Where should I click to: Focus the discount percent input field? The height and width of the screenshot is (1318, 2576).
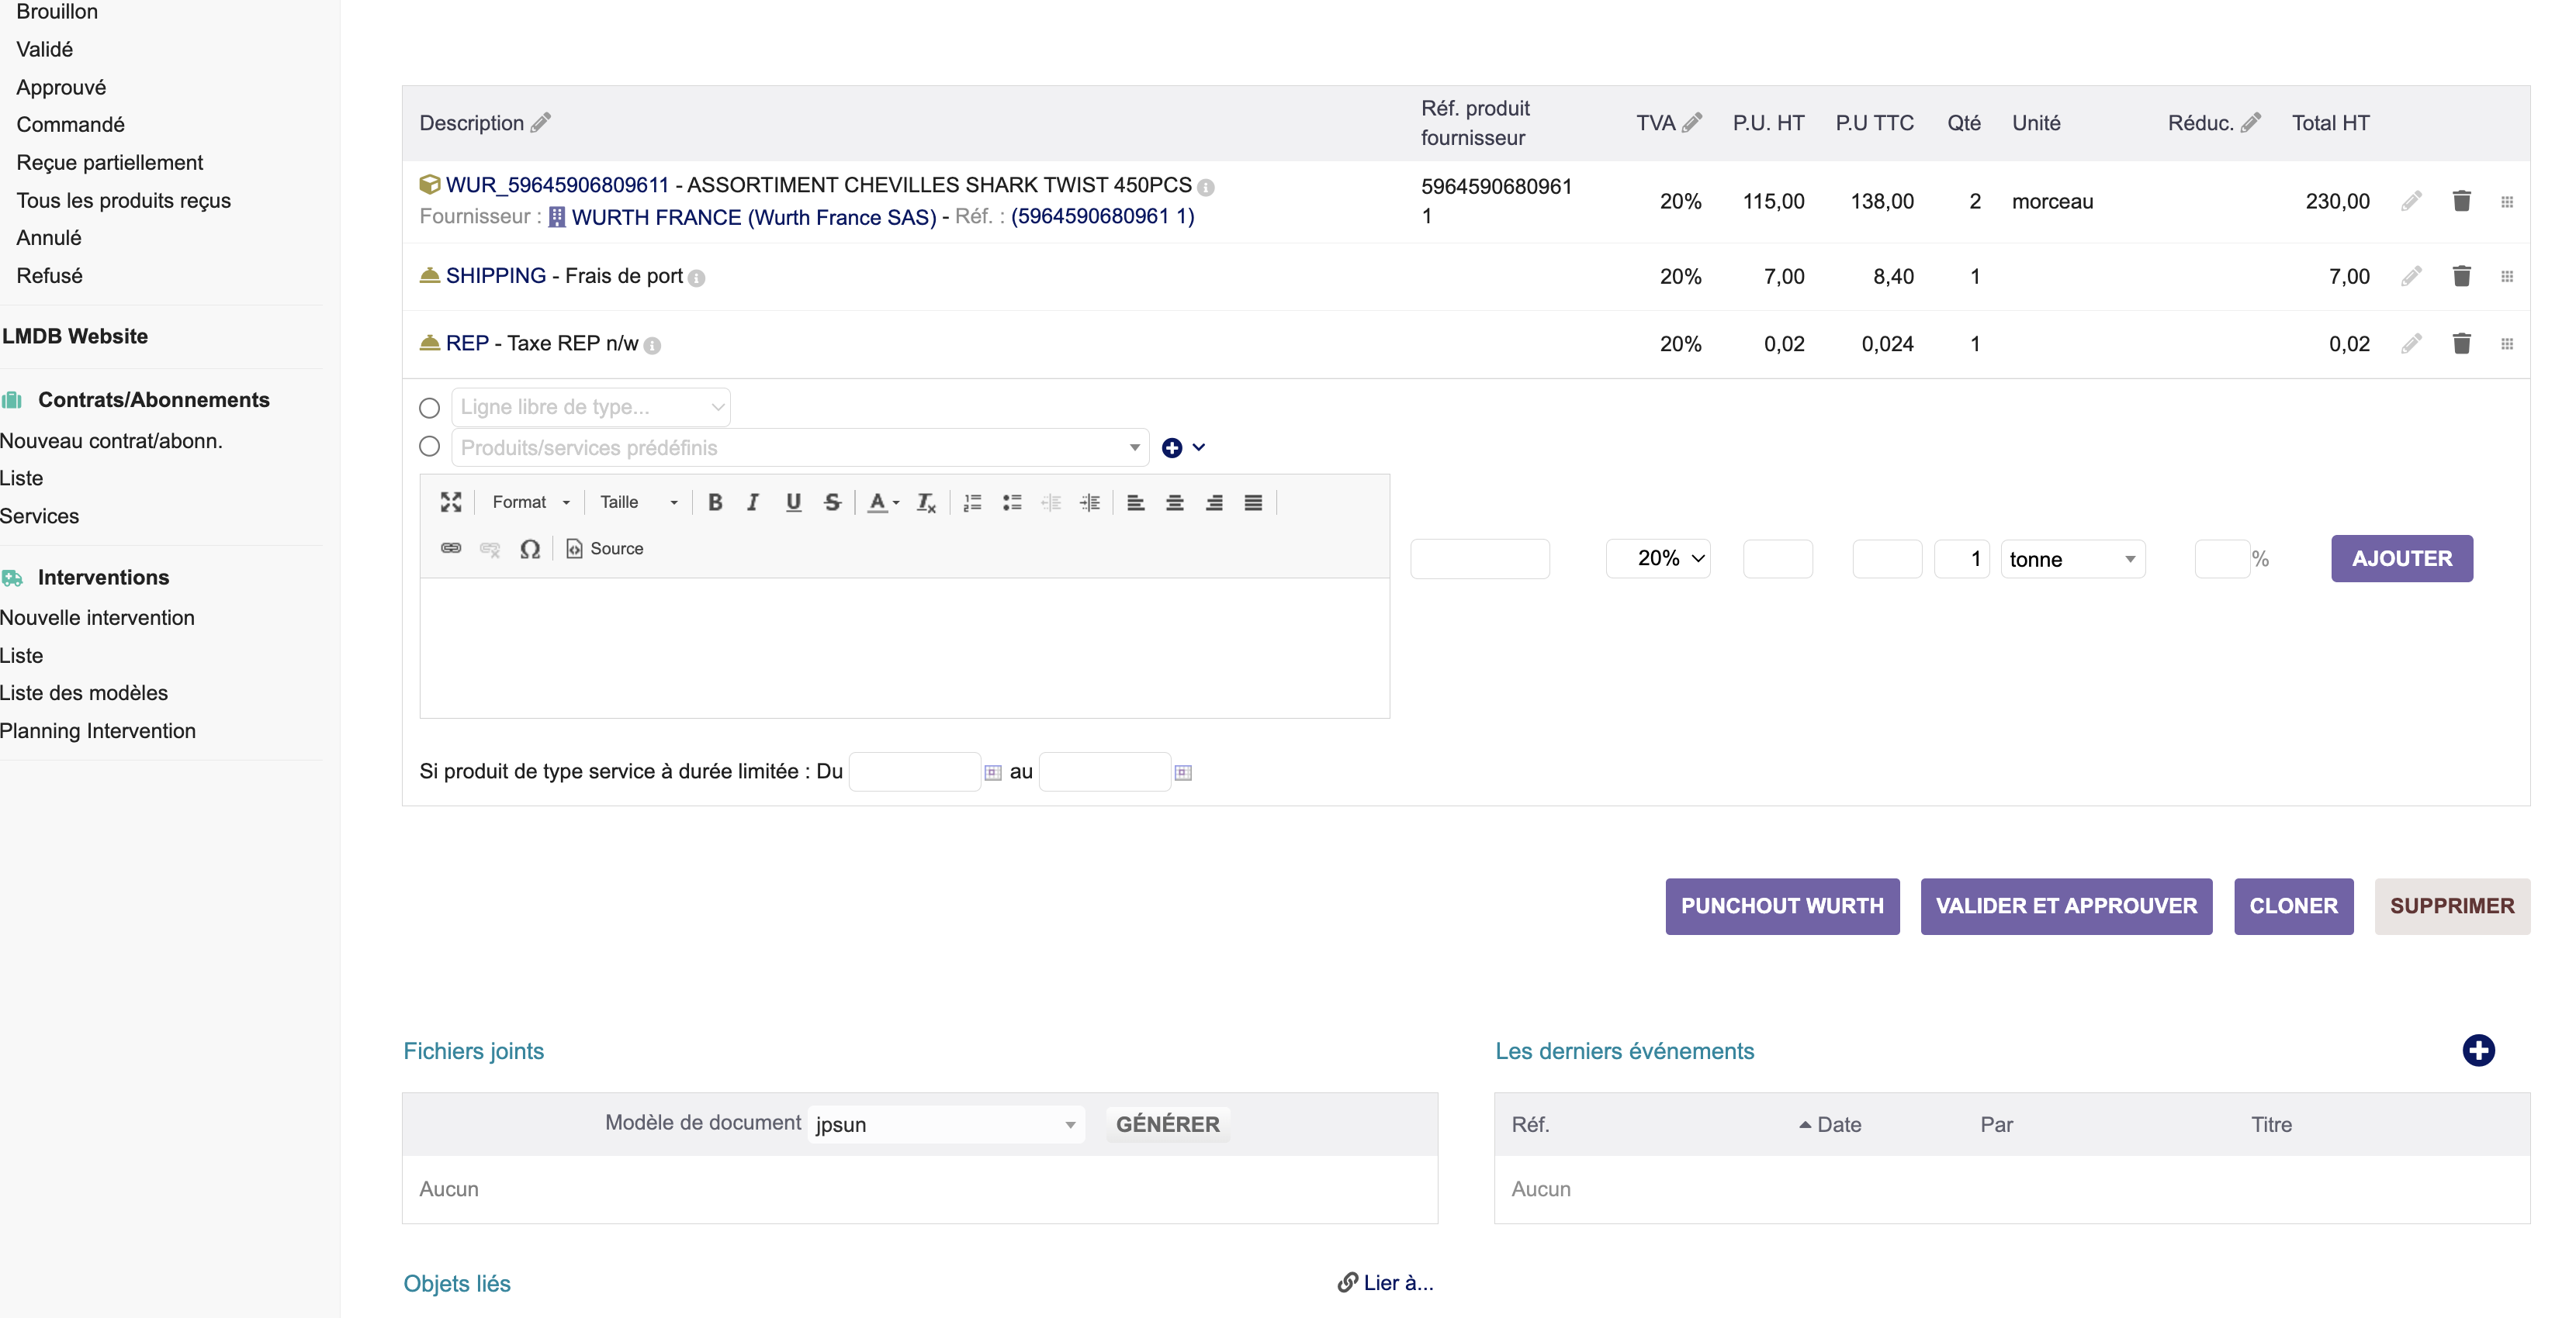pyautogui.click(x=2222, y=558)
